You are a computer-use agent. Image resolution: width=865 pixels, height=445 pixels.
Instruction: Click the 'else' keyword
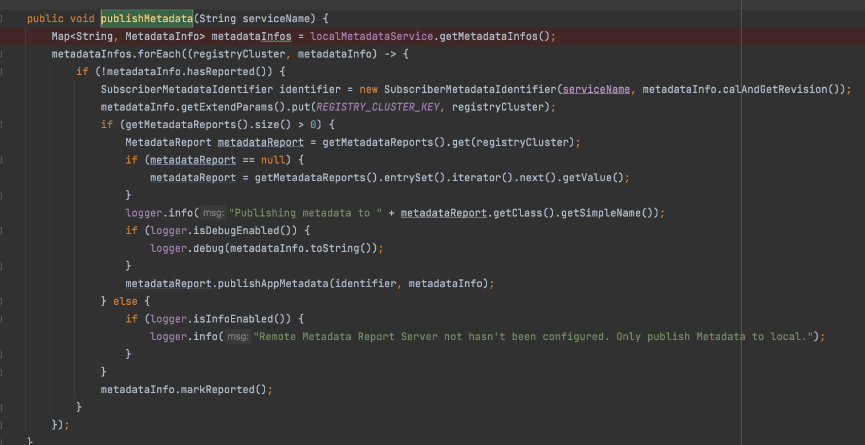tap(125, 301)
